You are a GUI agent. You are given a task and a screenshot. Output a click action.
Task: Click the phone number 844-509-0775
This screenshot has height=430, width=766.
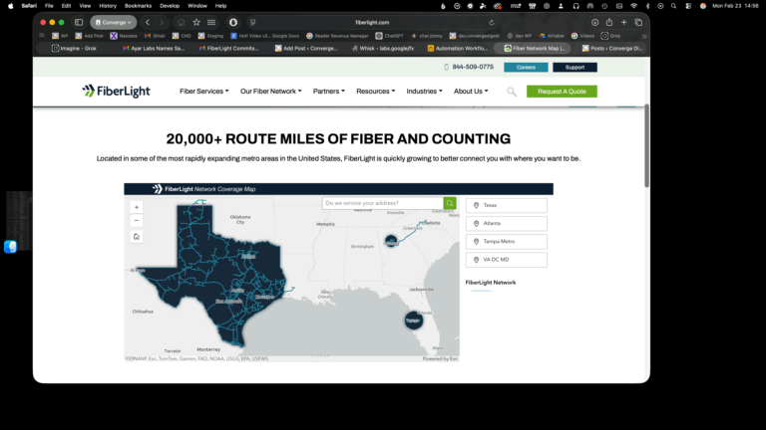pyautogui.click(x=473, y=67)
